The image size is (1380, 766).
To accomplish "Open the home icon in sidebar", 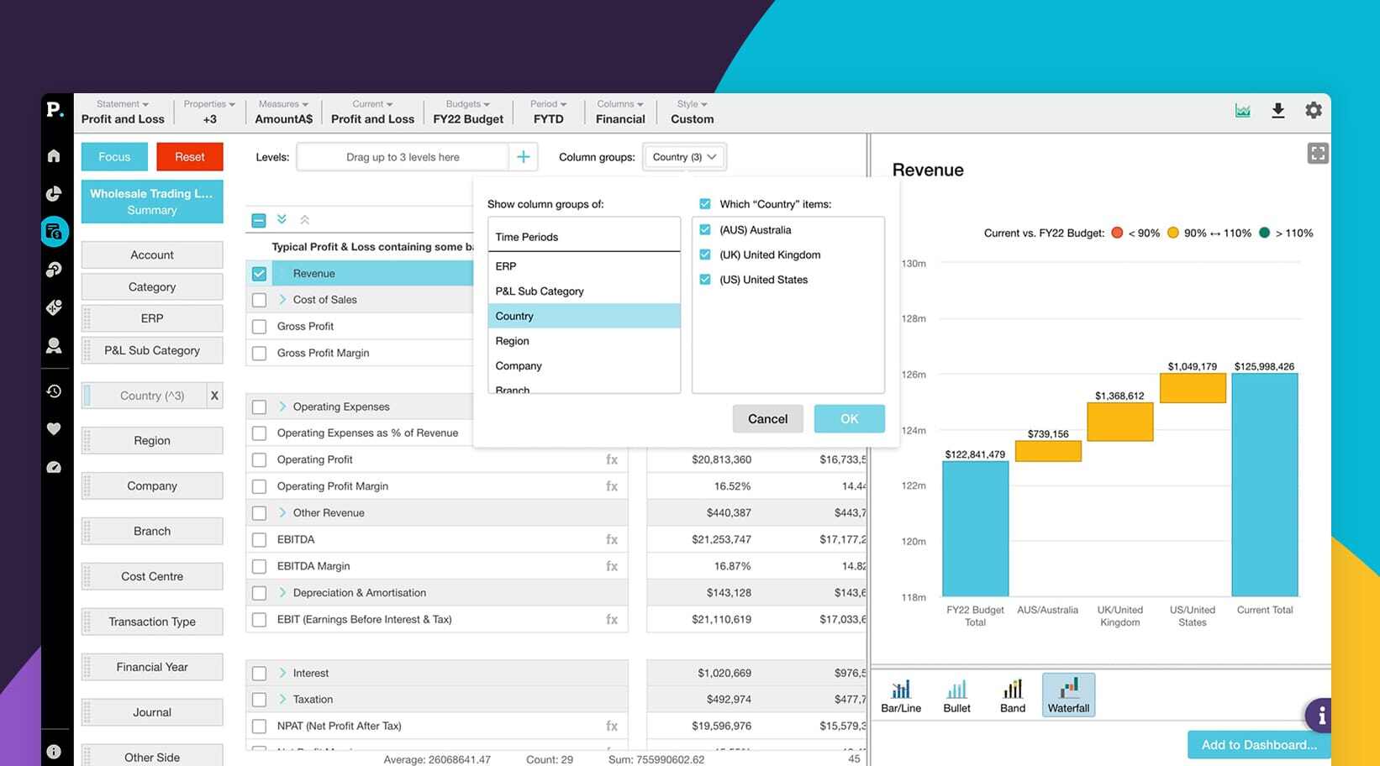I will click(x=54, y=155).
